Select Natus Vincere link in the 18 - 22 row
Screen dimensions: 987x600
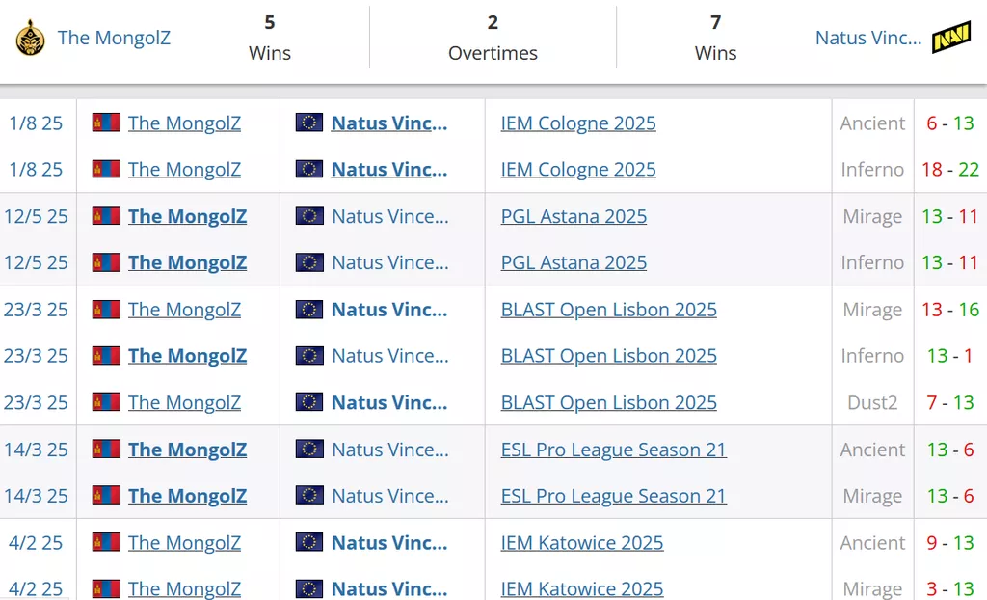[389, 169]
